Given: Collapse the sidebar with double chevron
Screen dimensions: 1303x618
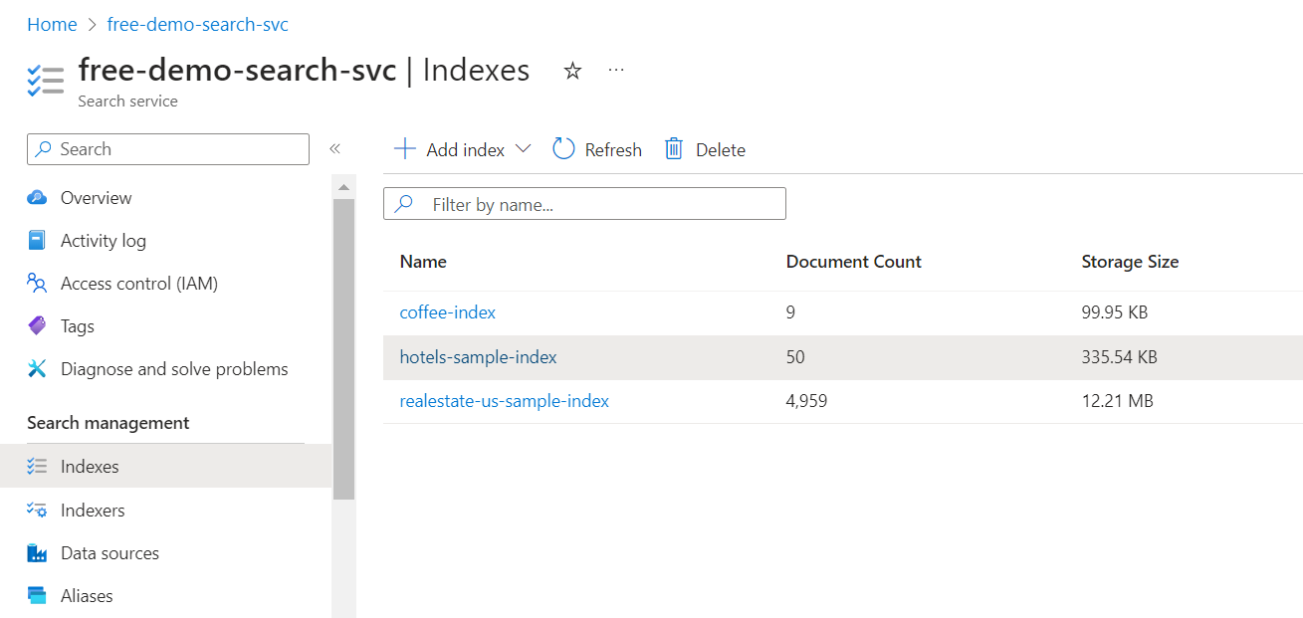Looking at the screenshot, I should pos(334,149).
